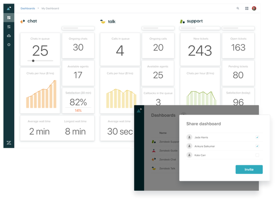
Task: Click the Pending tickets 80 card
Action: click(238, 73)
